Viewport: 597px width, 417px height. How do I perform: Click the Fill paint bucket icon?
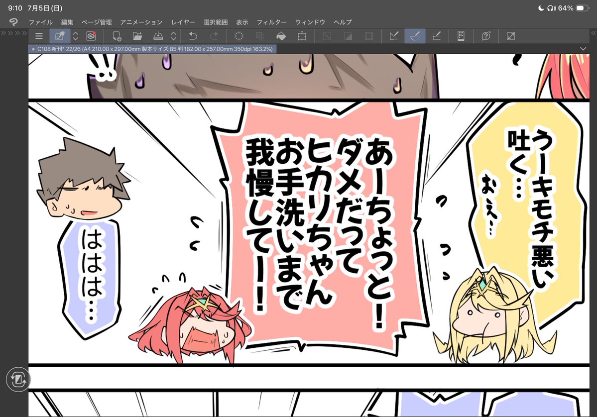[x=281, y=36]
